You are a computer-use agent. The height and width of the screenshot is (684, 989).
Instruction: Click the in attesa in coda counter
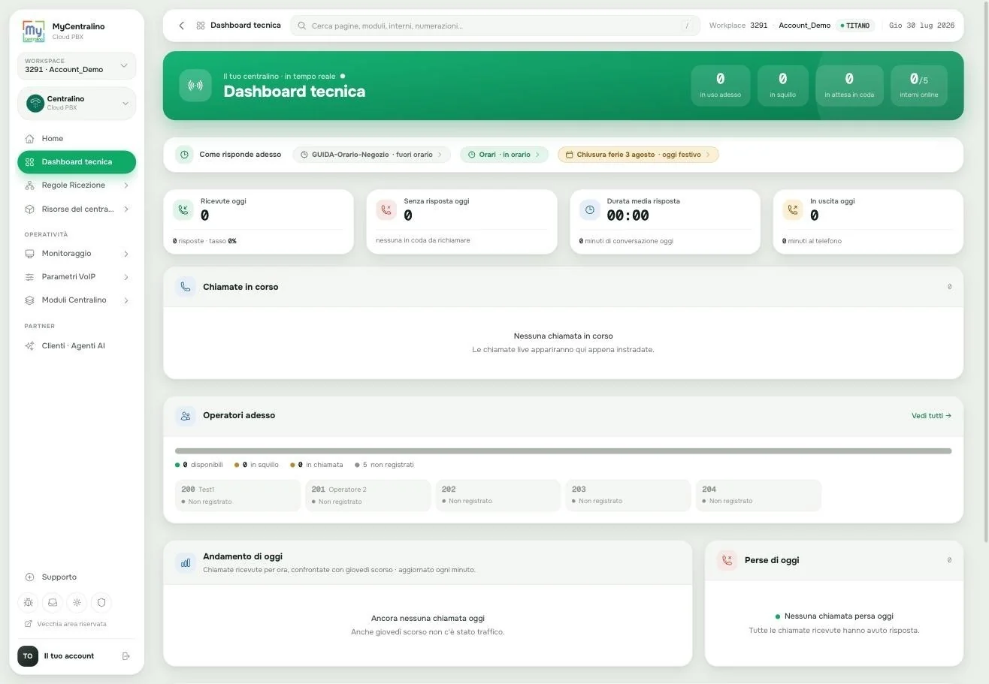(849, 85)
